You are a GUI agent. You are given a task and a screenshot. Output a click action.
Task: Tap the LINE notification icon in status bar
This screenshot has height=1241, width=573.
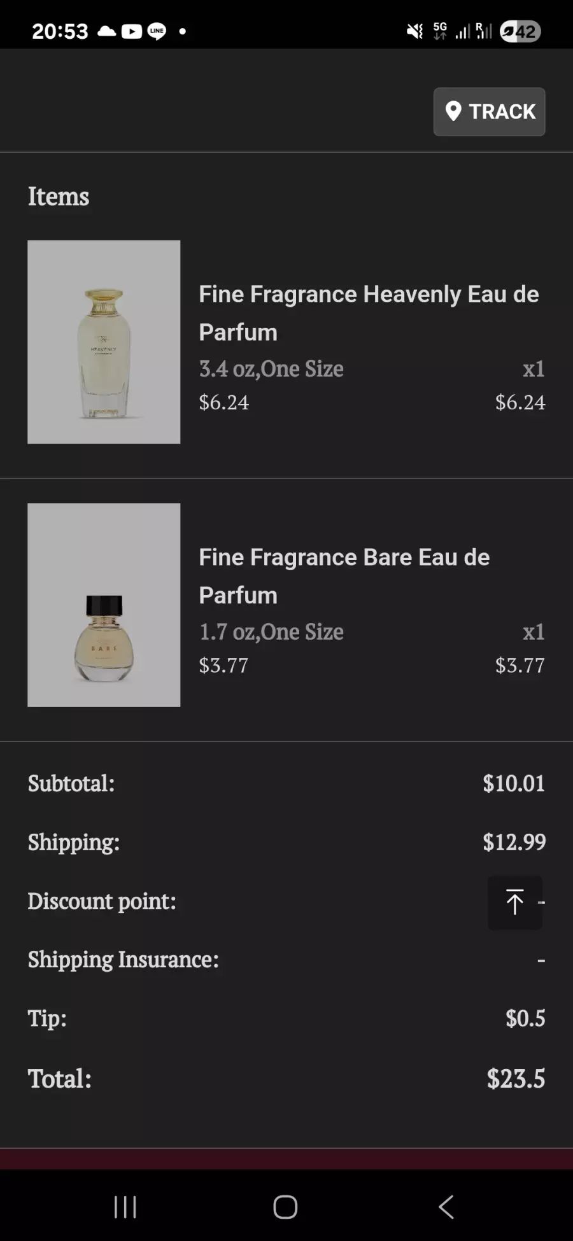click(x=157, y=31)
